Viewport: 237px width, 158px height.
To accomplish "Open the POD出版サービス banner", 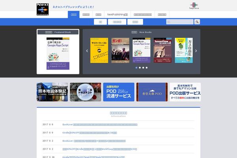I will [x=185, y=92].
